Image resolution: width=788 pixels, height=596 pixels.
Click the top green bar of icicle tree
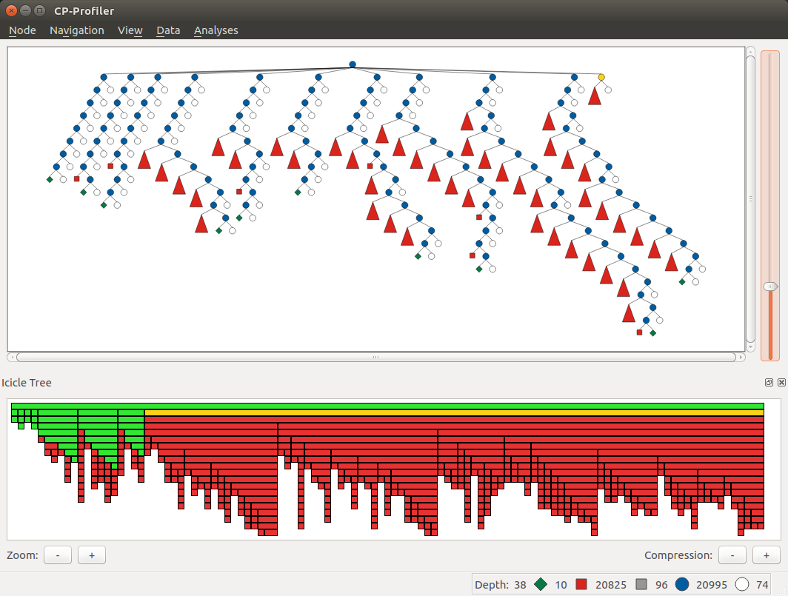(x=387, y=406)
